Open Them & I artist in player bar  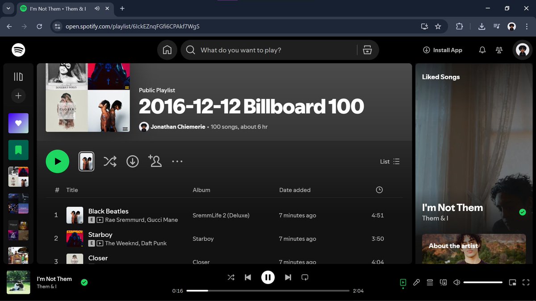coord(46,287)
